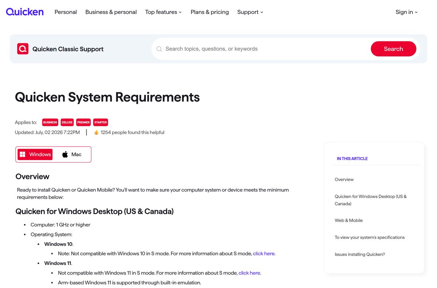437x288 pixels.
Task: Open 'click here' link for Windows 11 S mode
Action: tap(249, 273)
